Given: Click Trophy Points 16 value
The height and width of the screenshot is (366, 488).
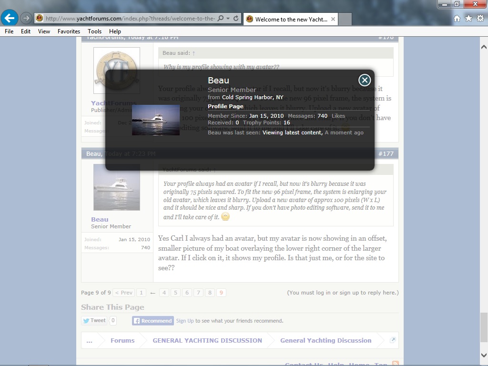Looking at the screenshot, I should click(286, 122).
